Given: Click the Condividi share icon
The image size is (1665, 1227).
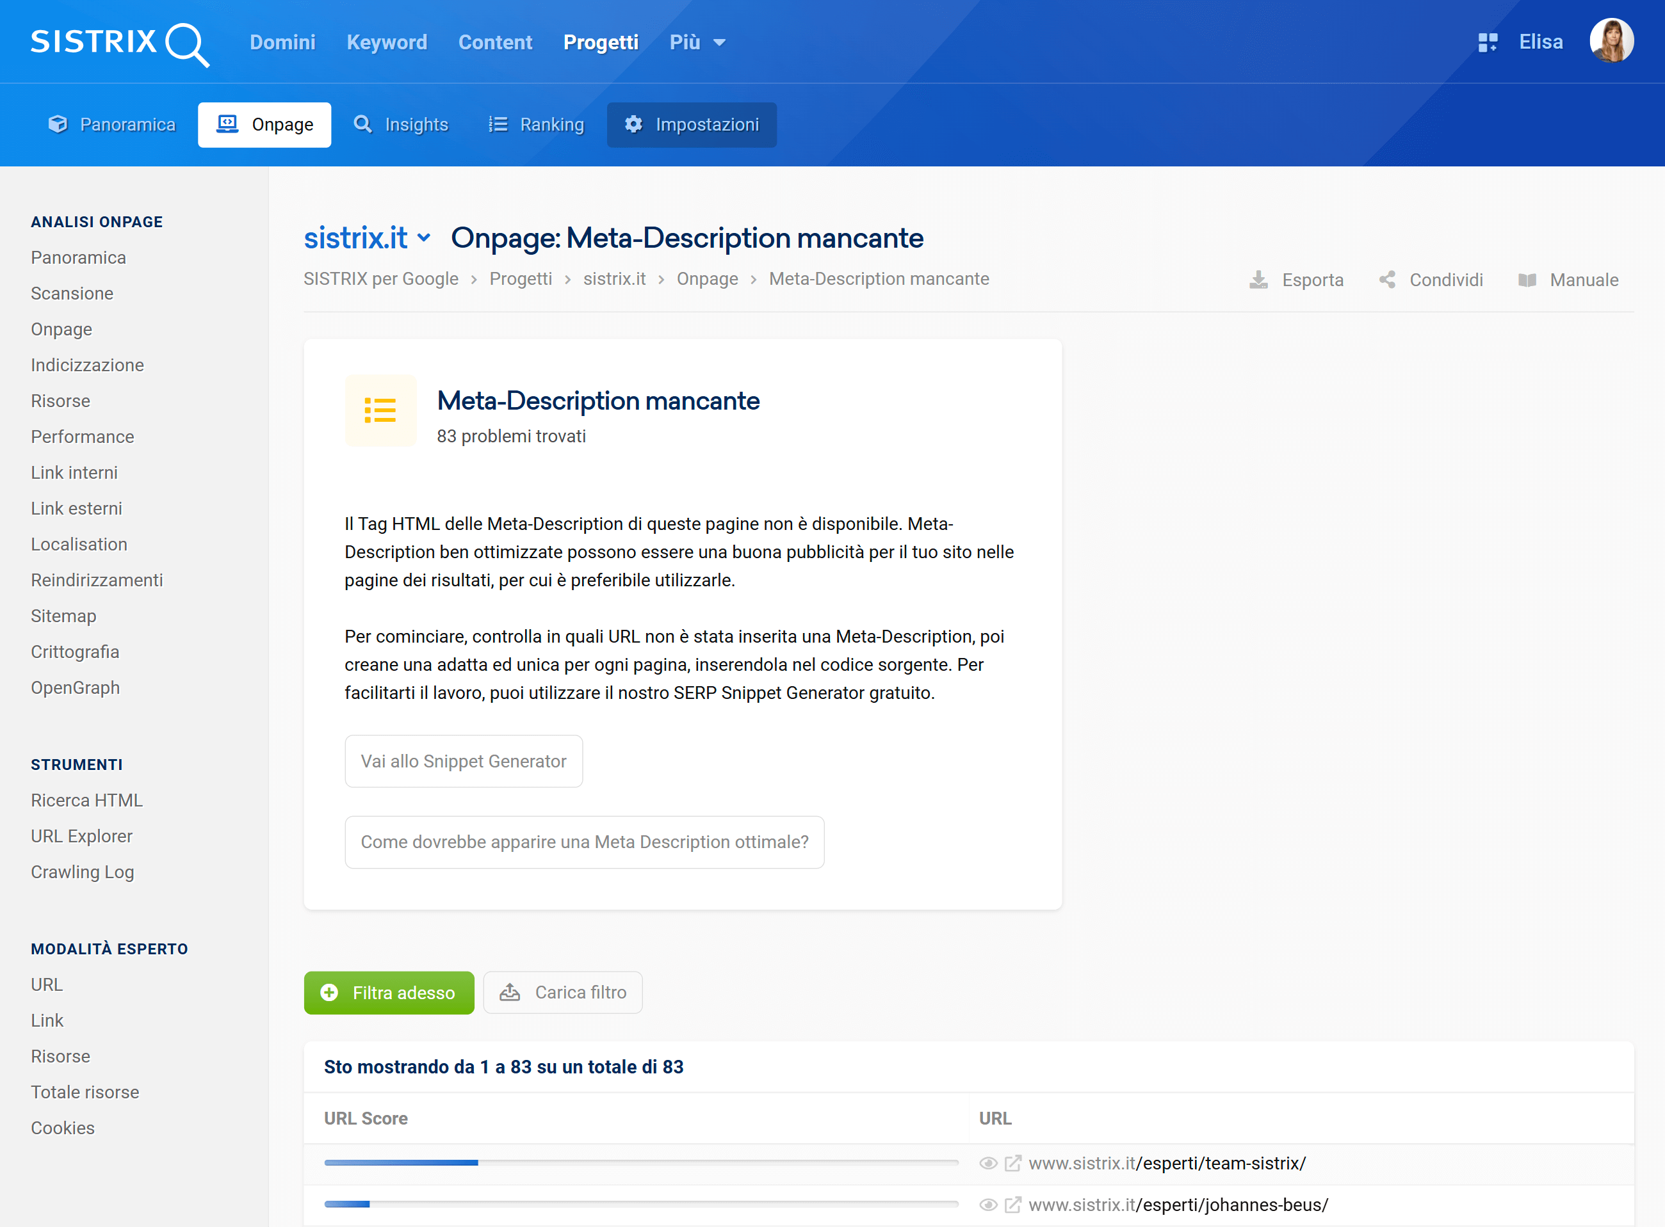Looking at the screenshot, I should tap(1388, 280).
